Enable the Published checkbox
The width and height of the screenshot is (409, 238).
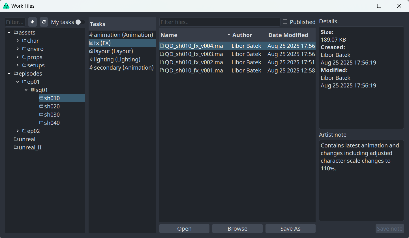tap(285, 22)
